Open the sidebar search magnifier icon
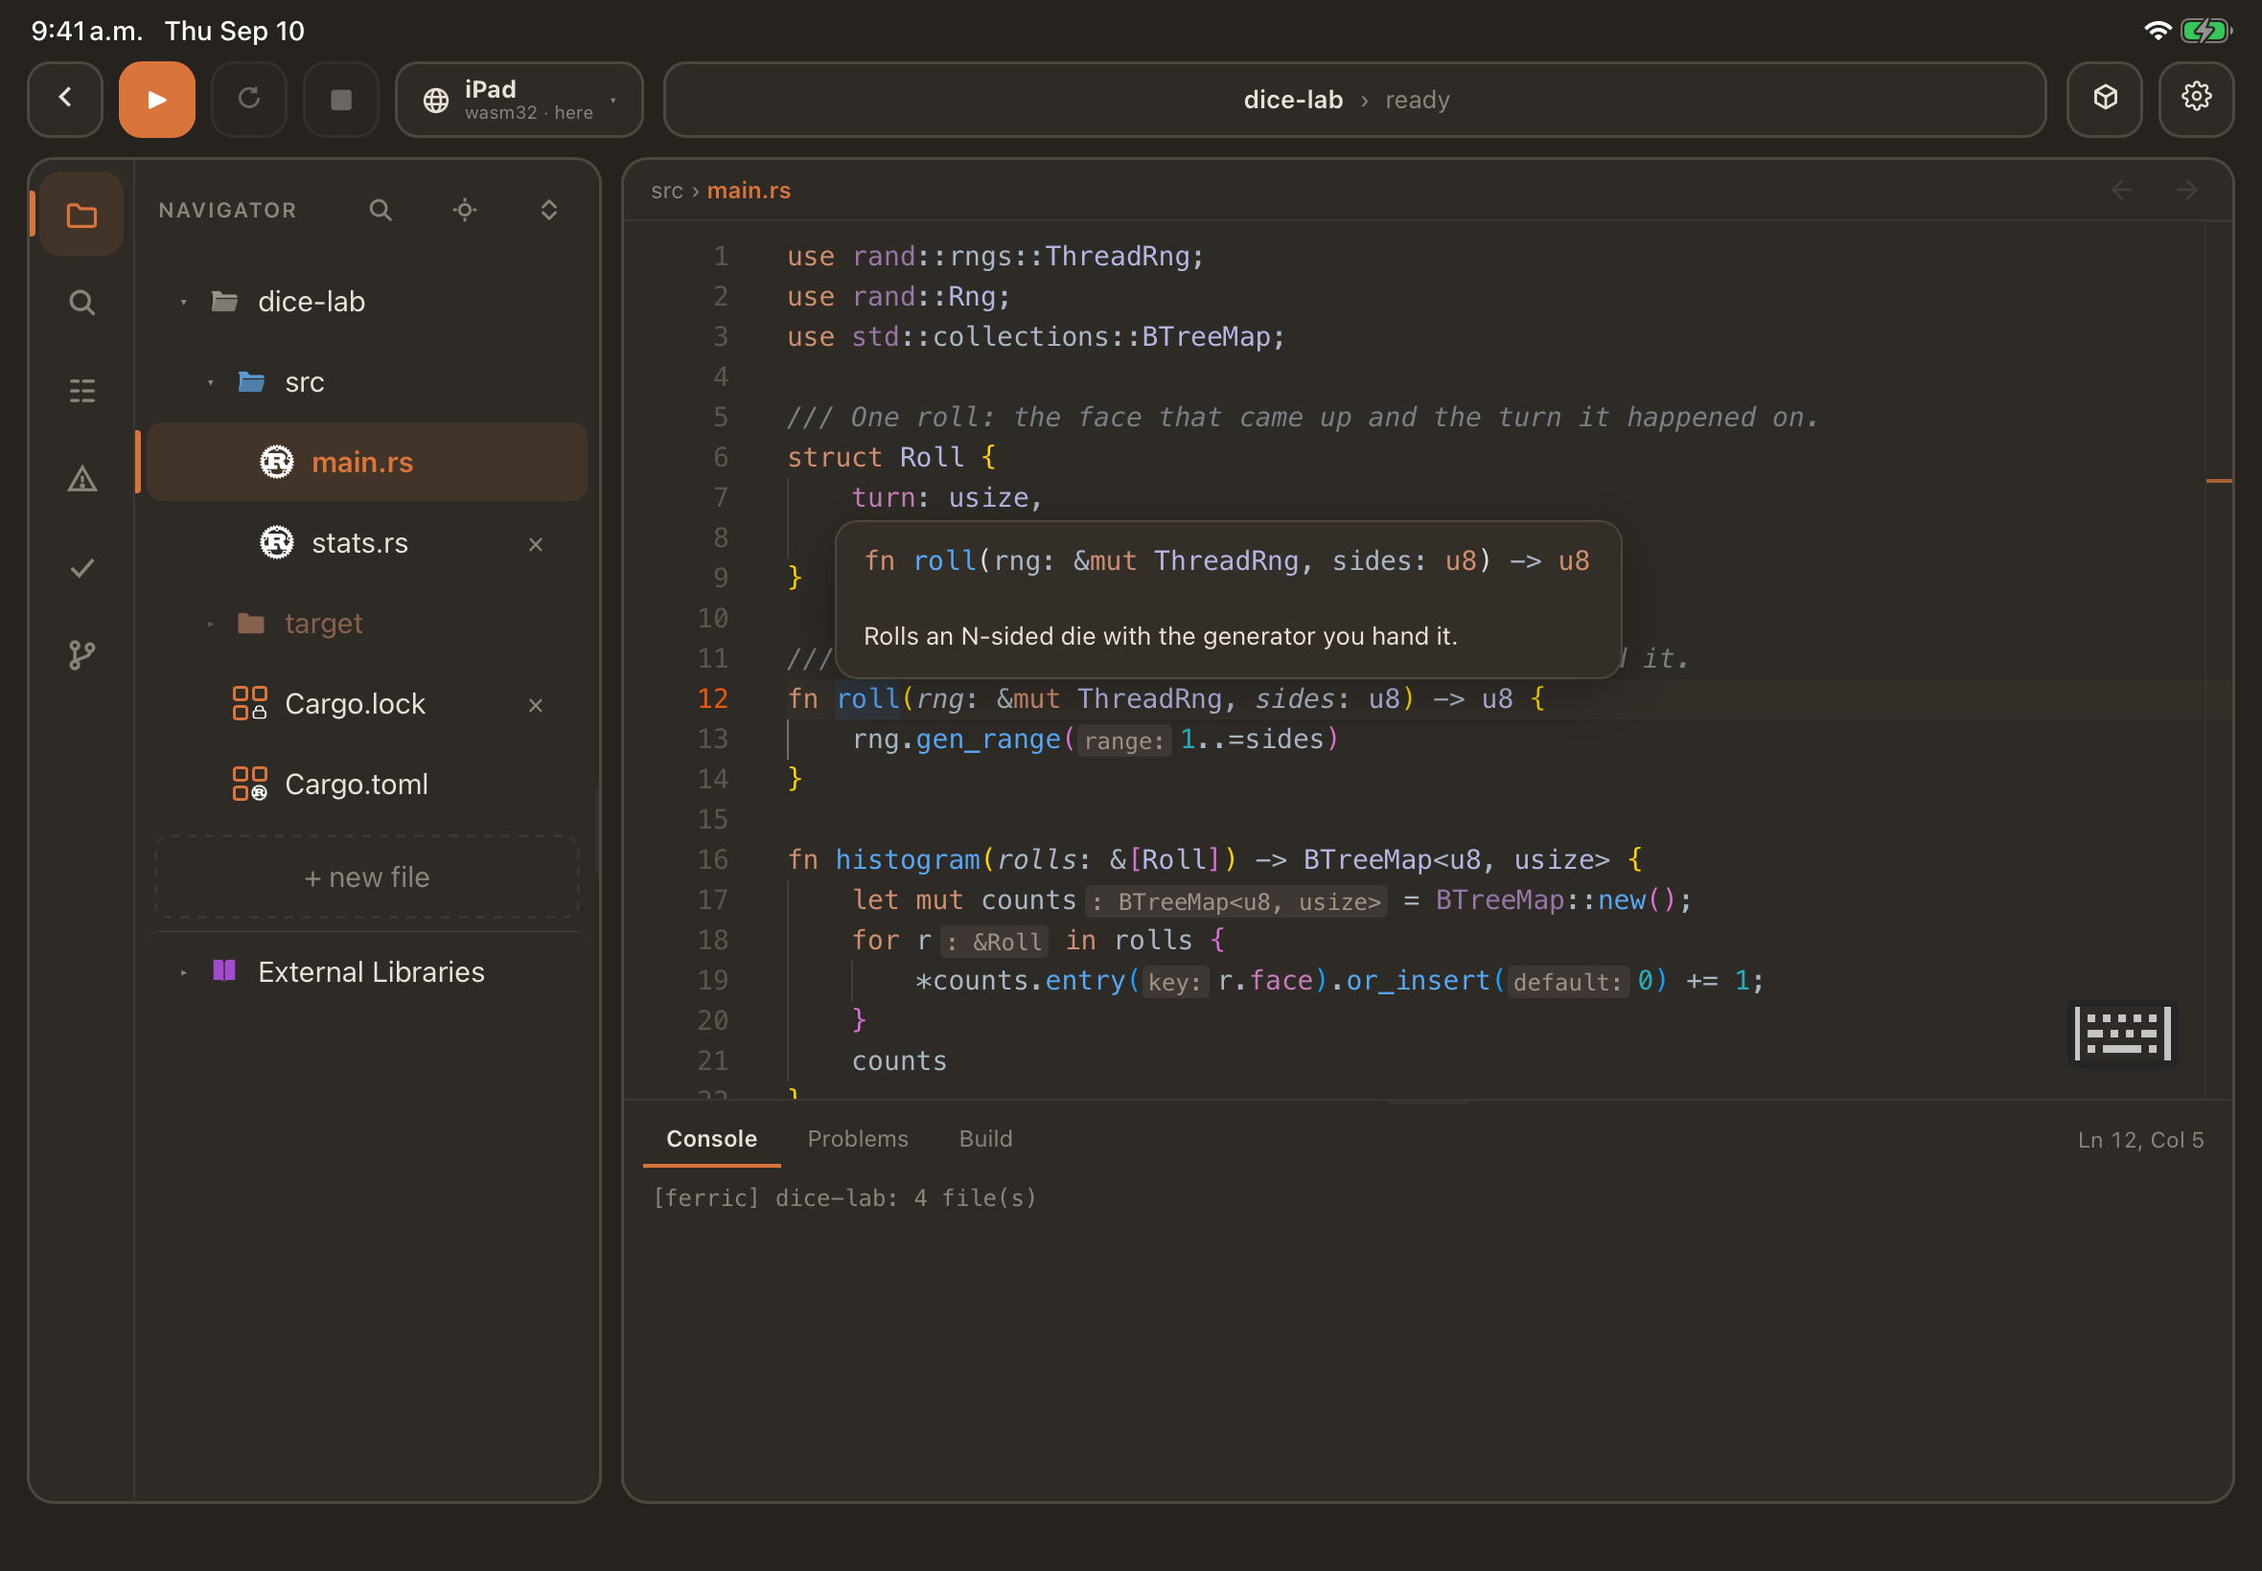Image resolution: width=2262 pixels, height=1571 pixels. coord(81,302)
